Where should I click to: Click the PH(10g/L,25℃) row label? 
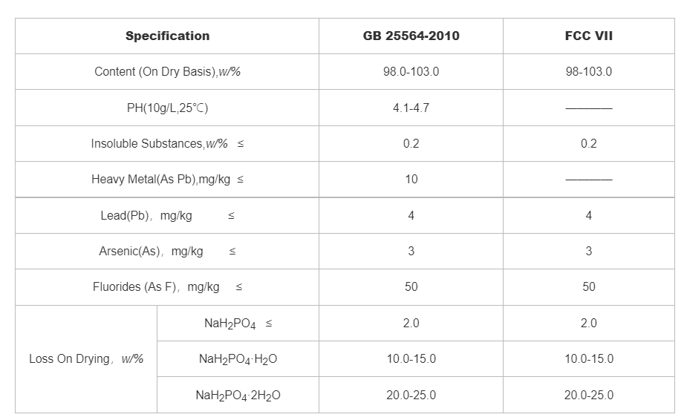[167, 108]
